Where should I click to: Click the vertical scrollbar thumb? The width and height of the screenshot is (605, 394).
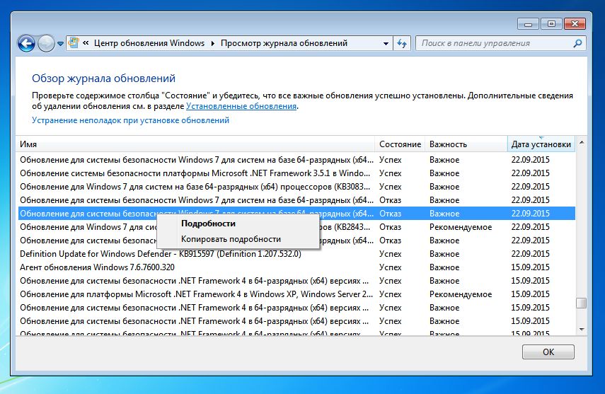[582, 303]
